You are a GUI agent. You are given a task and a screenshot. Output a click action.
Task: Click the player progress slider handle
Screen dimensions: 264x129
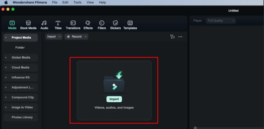[195, 128]
